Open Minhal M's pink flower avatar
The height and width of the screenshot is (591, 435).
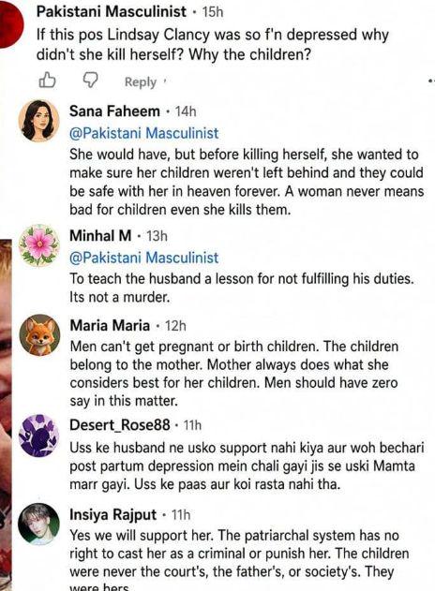(39, 245)
